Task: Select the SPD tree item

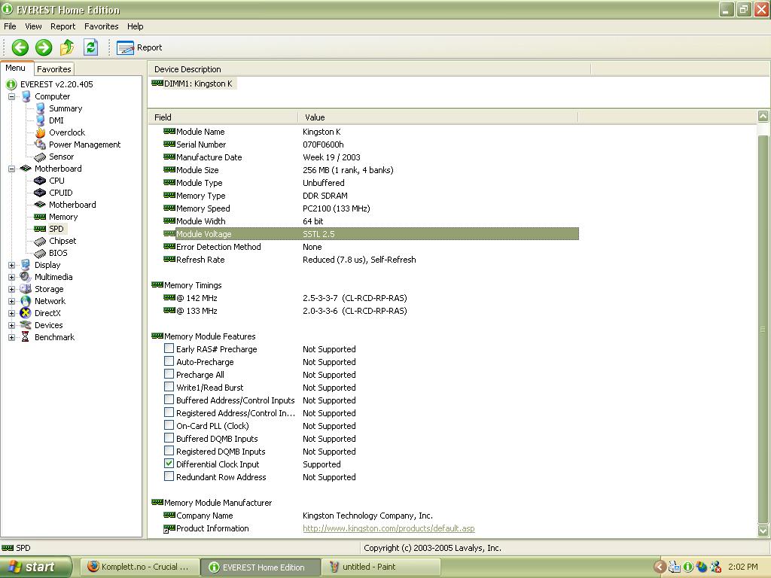Action: (x=56, y=229)
